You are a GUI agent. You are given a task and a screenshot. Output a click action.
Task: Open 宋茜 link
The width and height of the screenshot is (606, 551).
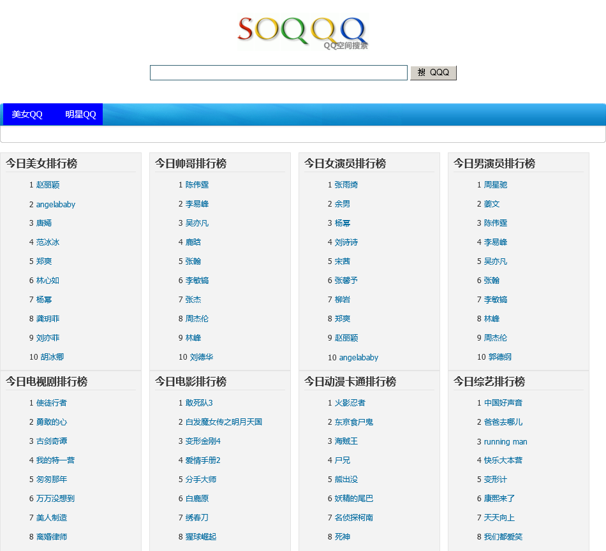pos(342,261)
